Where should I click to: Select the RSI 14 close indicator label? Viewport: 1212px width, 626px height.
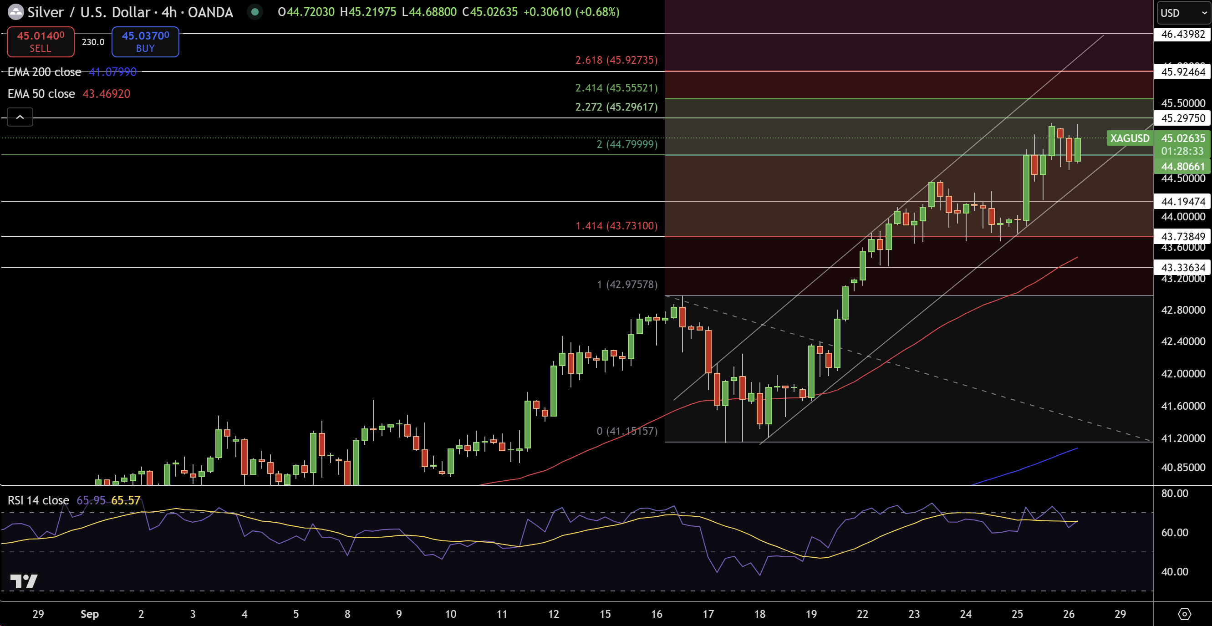tap(38, 500)
